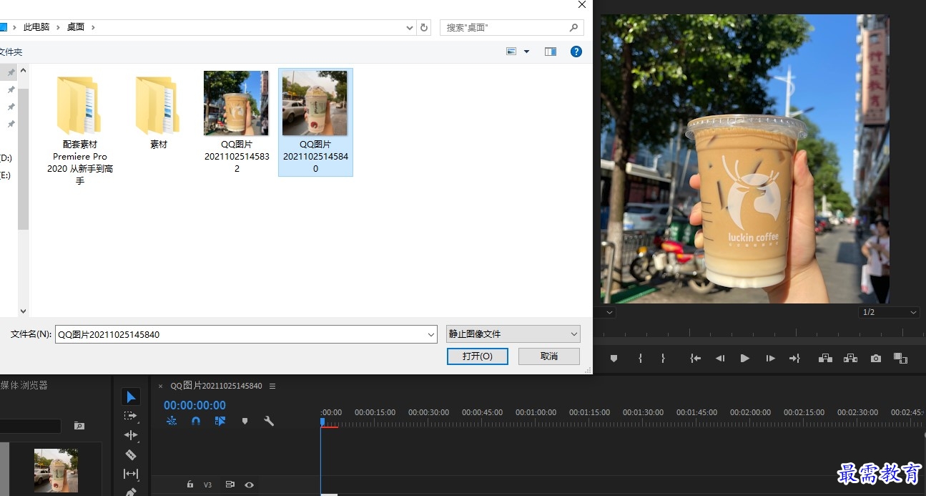The height and width of the screenshot is (496, 926).
Task: Close the QQ图片20211025145840 sequence tab
Action: click(x=160, y=386)
